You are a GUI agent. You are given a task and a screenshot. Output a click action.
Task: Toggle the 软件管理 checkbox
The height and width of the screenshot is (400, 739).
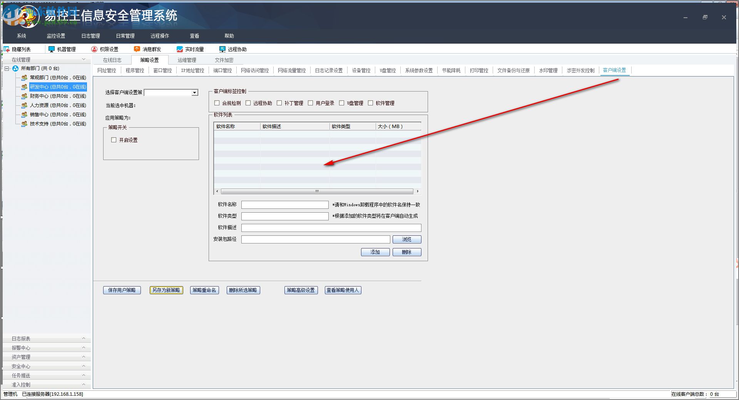(x=371, y=103)
